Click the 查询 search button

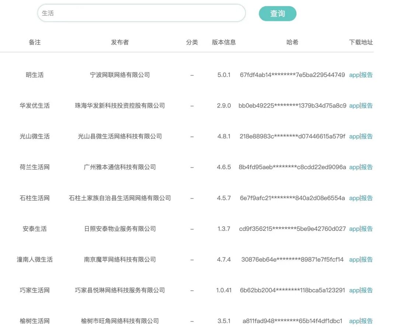coord(277,14)
